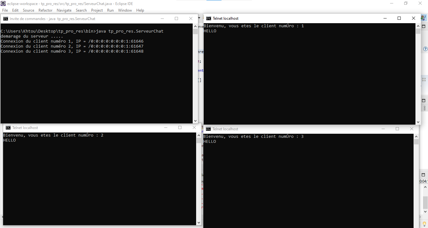
Task: Click the scroll-up arrow in client 1 Telnet window
Action: (x=418, y=26)
